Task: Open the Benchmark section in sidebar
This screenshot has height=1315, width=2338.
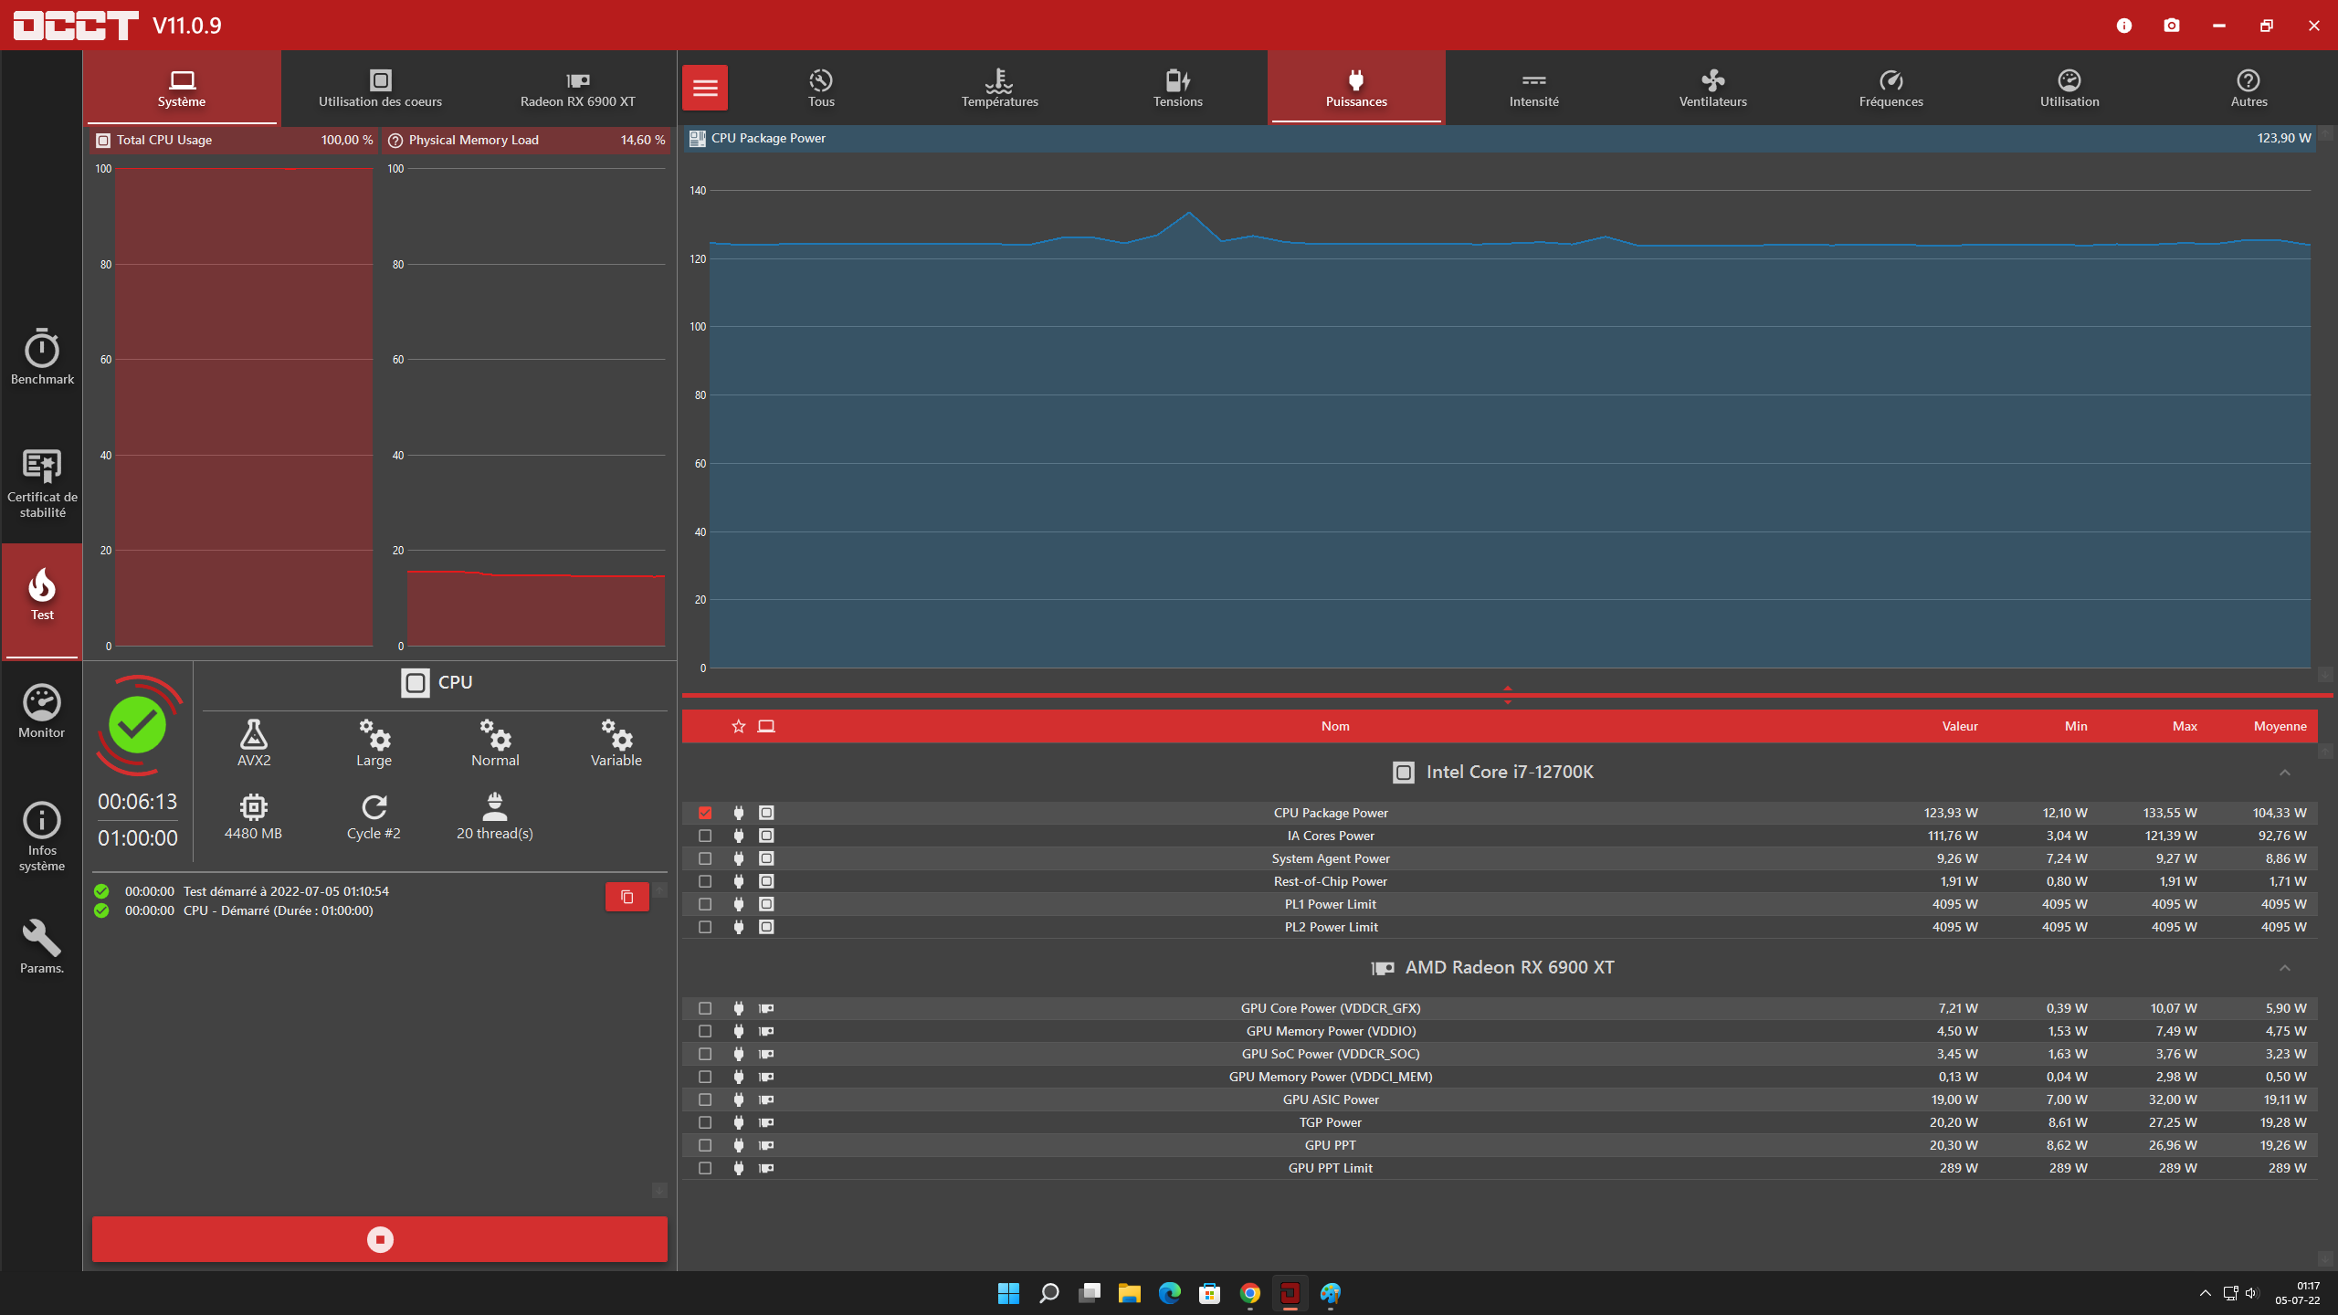Action: pos(42,357)
